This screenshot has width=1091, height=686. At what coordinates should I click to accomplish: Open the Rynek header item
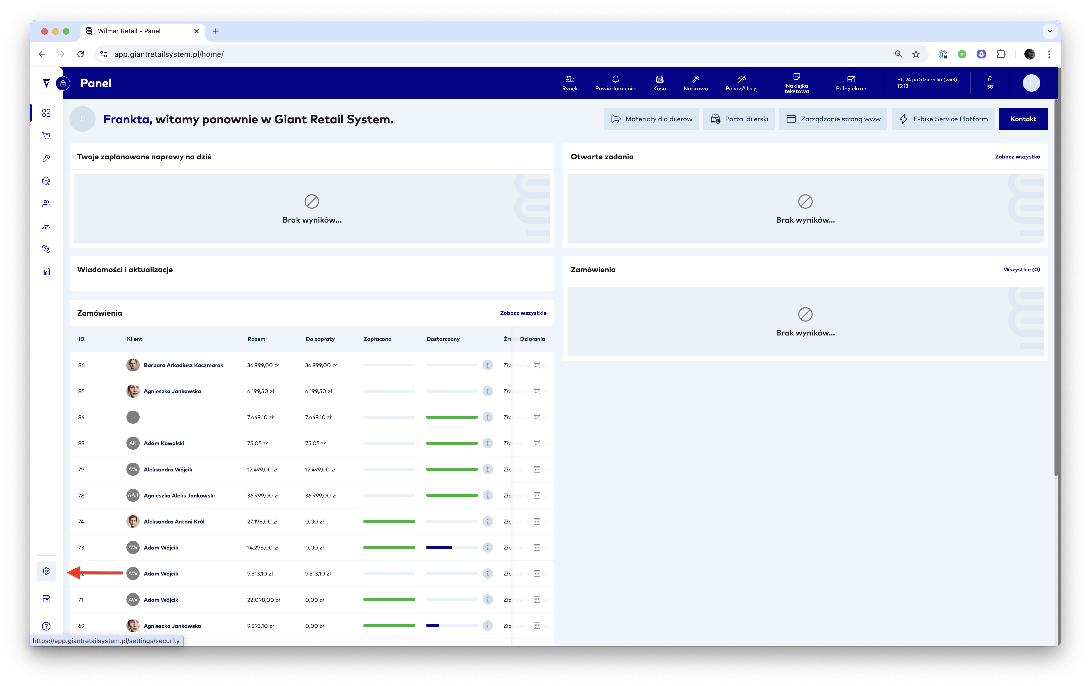point(569,83)
